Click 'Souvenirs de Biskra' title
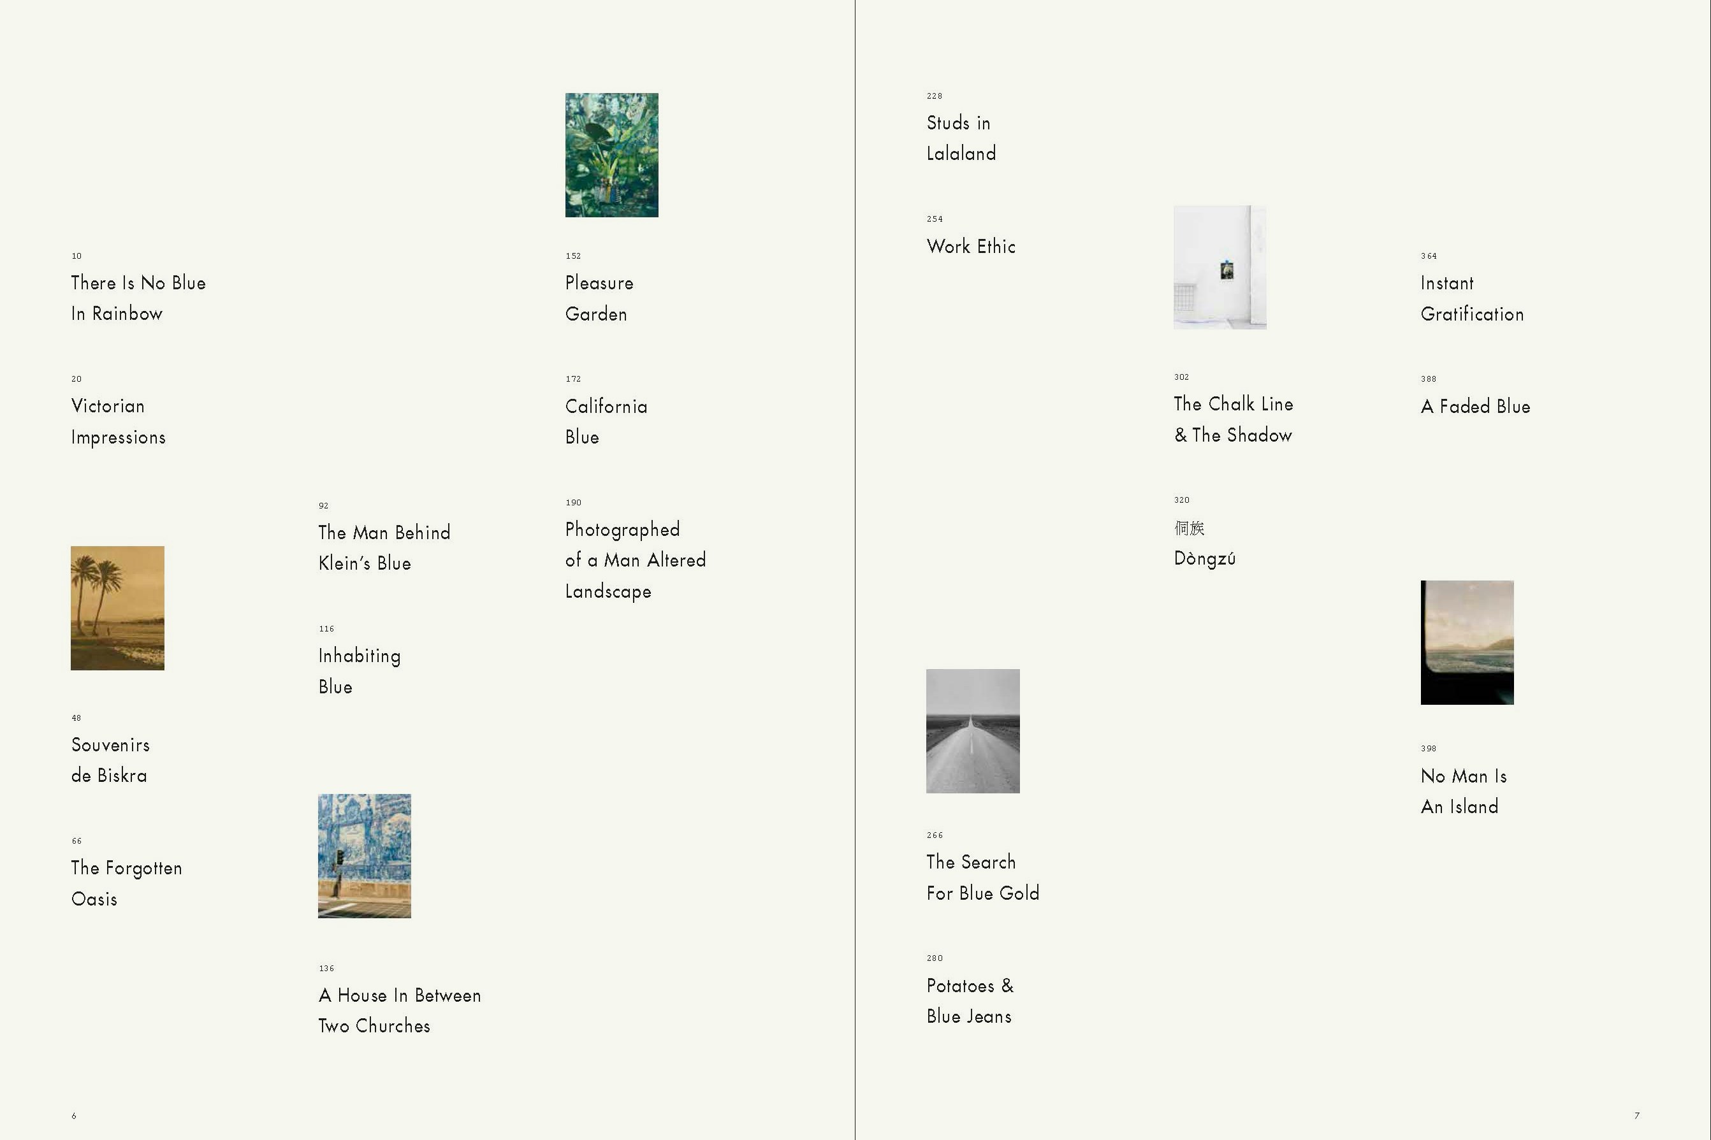 point(110,760)
